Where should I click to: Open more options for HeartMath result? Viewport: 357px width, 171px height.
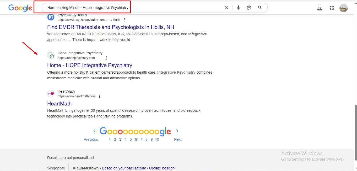100,96
